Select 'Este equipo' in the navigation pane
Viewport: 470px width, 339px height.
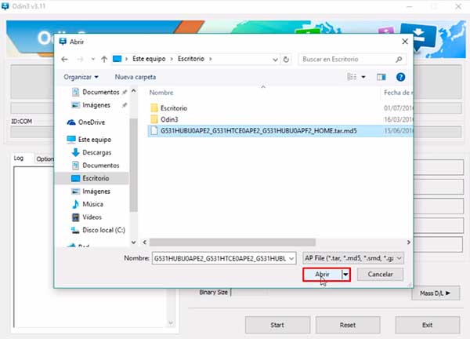click(89, 140)
